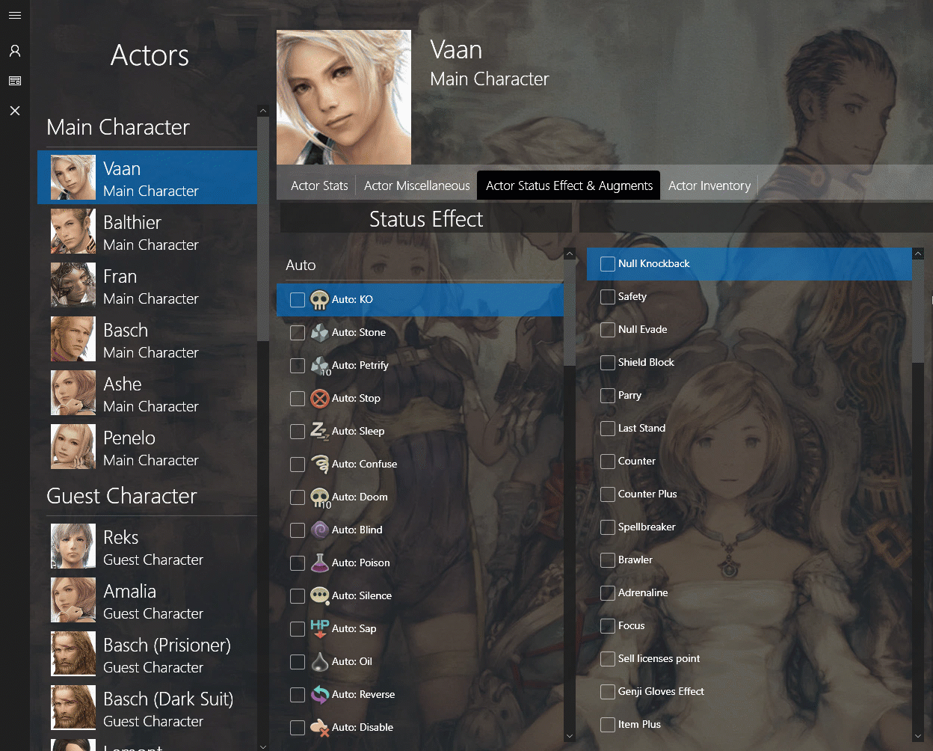This screenshot has width=933, height=751.
Task: Check the Auto: Sleep checkbox
Action: point(298,432)
